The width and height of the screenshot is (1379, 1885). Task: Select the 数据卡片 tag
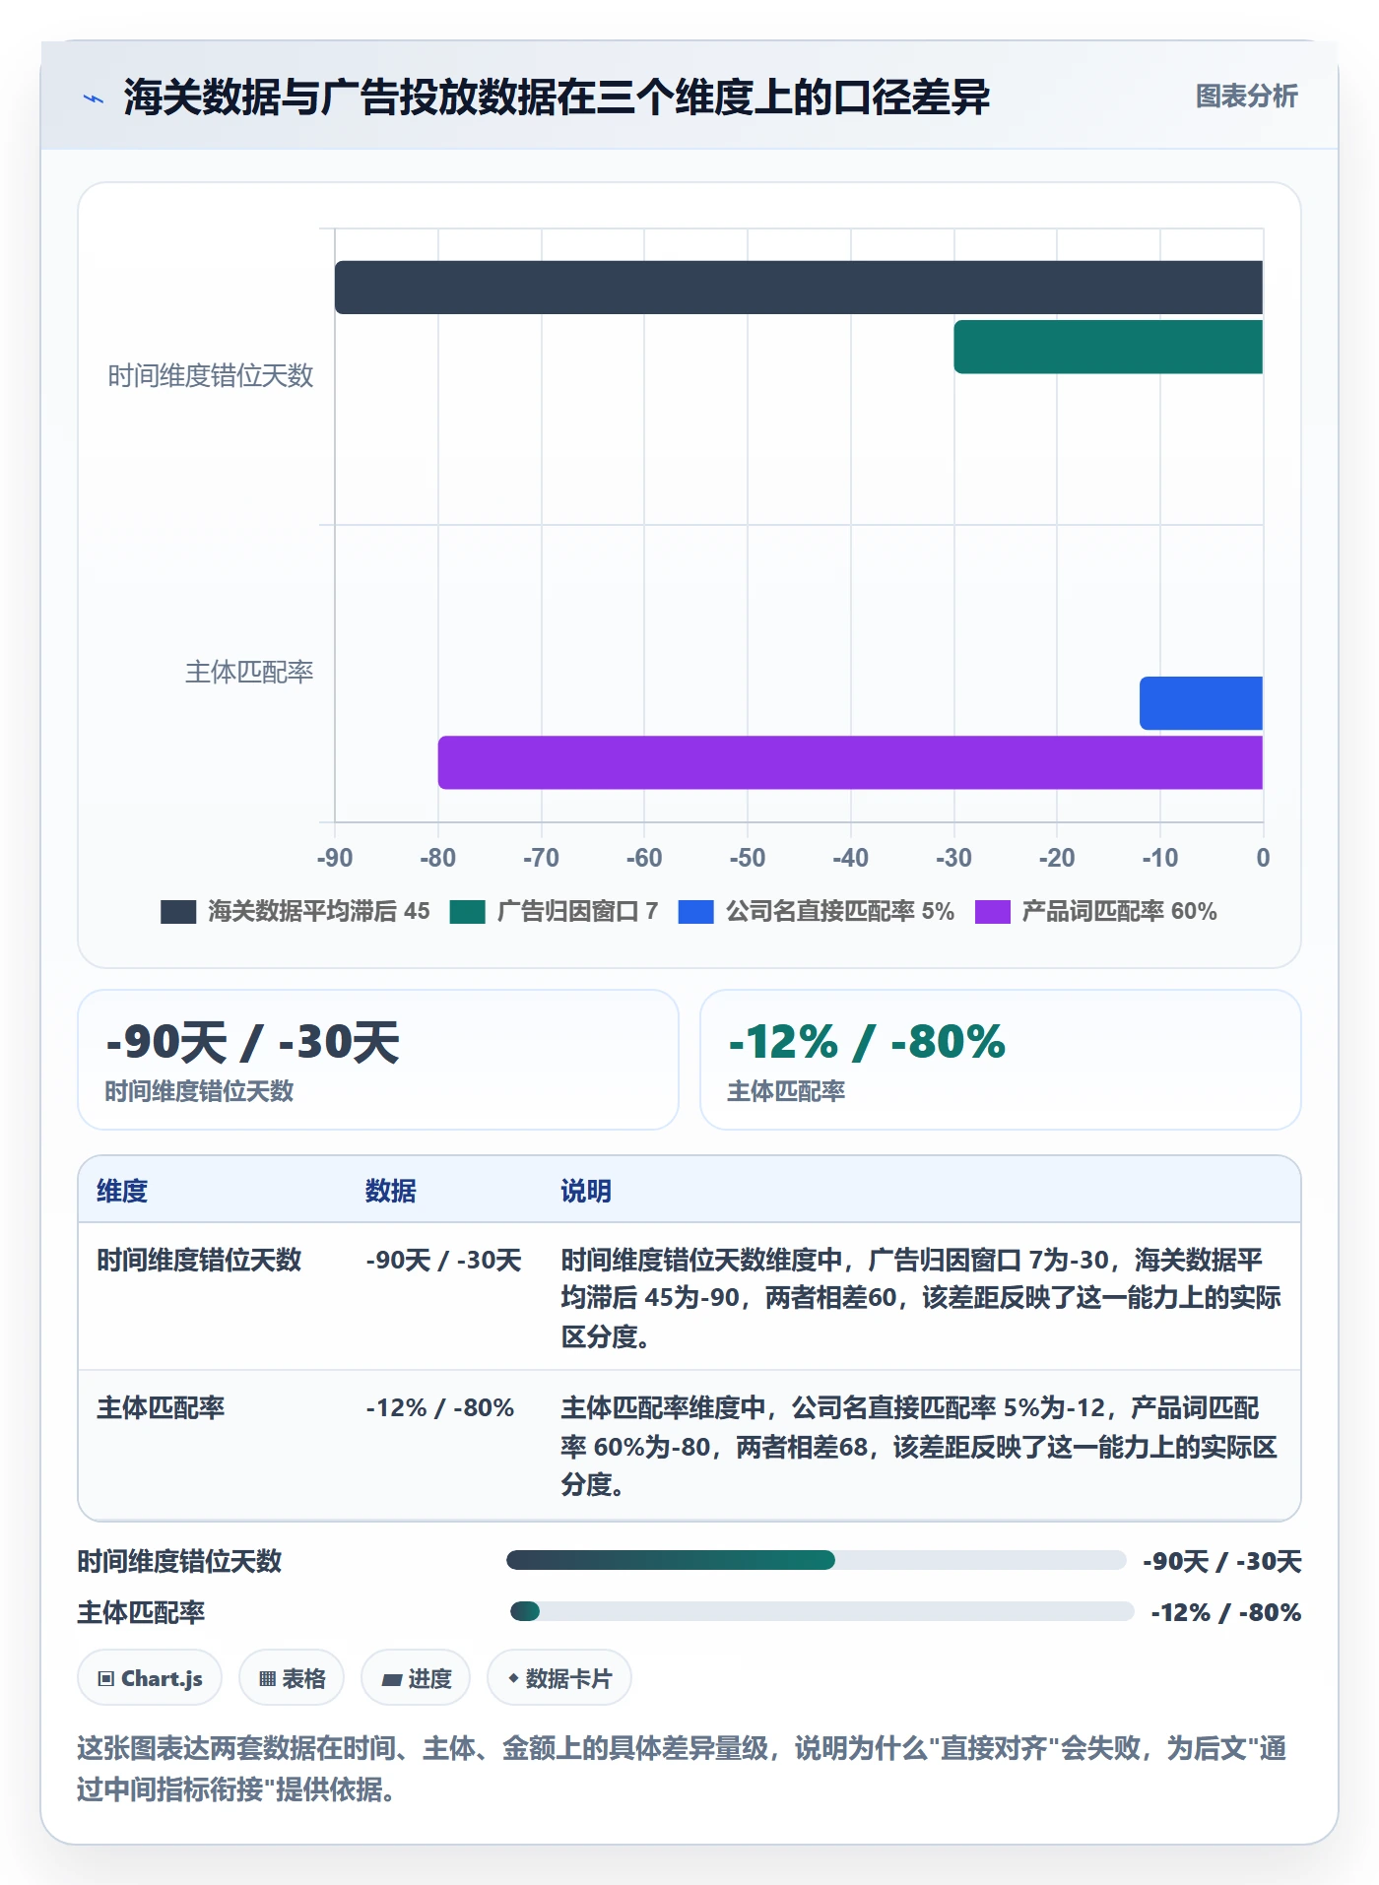point(559,1678)
